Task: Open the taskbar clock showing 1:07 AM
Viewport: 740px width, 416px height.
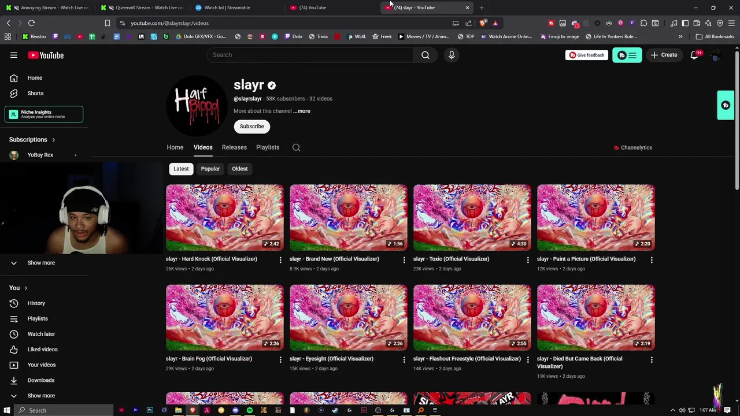Action: click(x=708, y=410)
